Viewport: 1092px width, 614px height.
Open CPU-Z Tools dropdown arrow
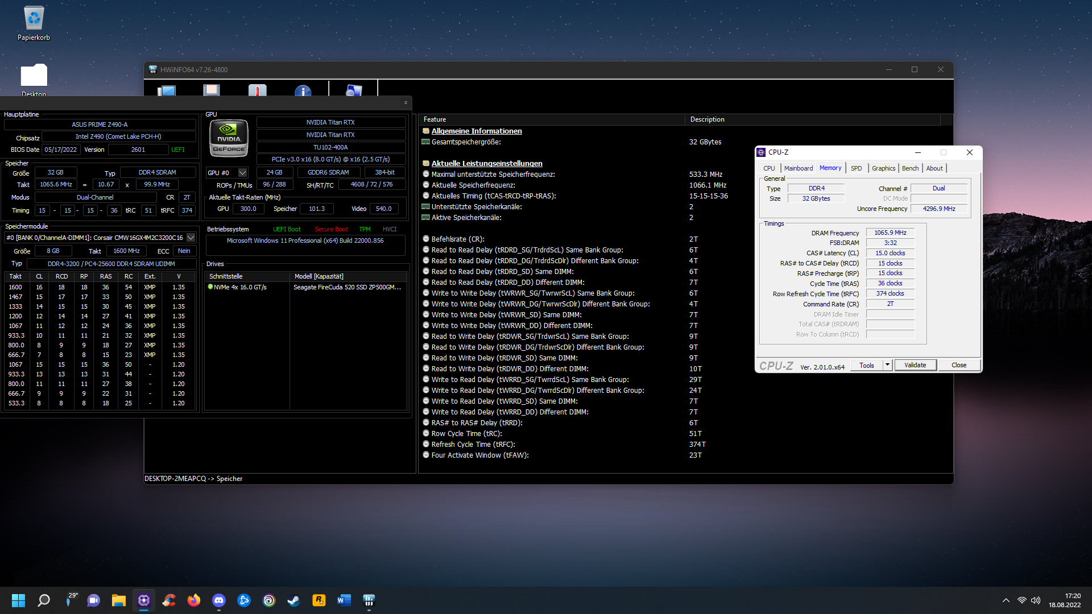887,365
